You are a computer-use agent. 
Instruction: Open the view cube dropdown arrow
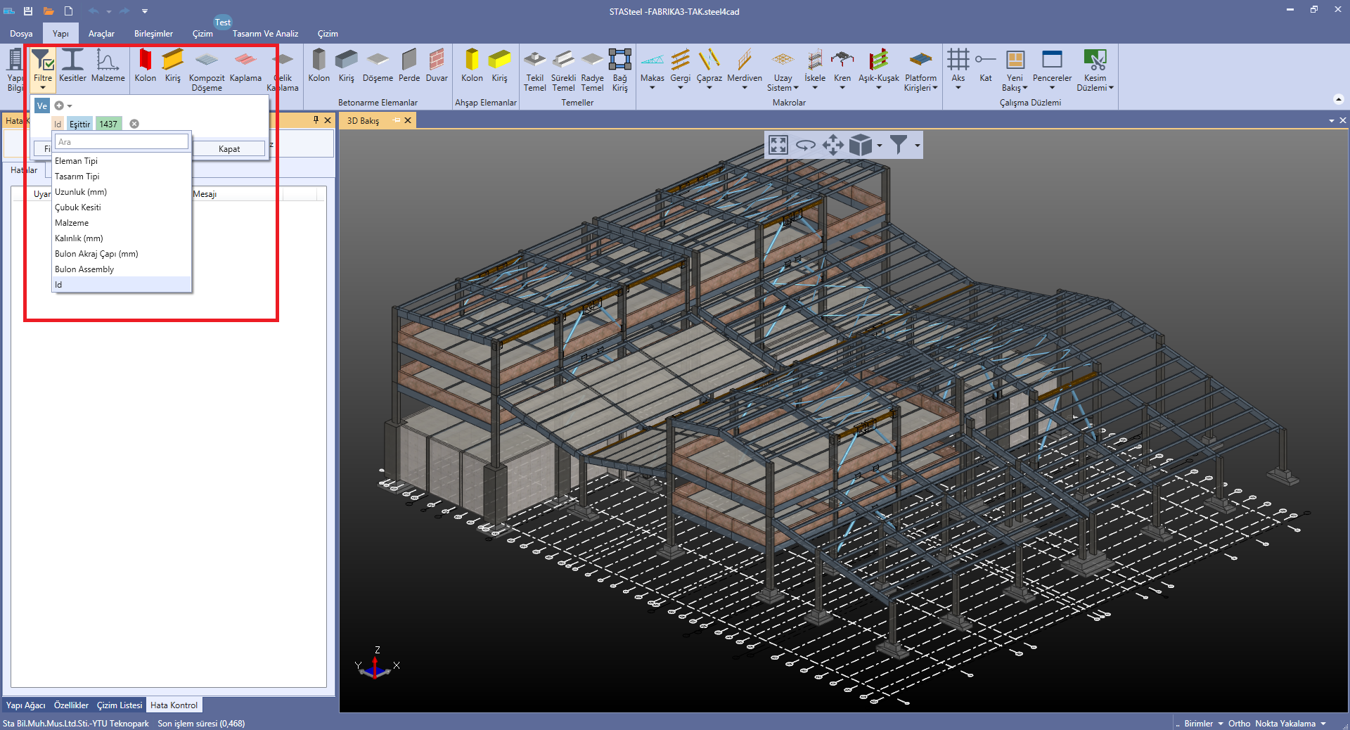(x=880, y=146)
